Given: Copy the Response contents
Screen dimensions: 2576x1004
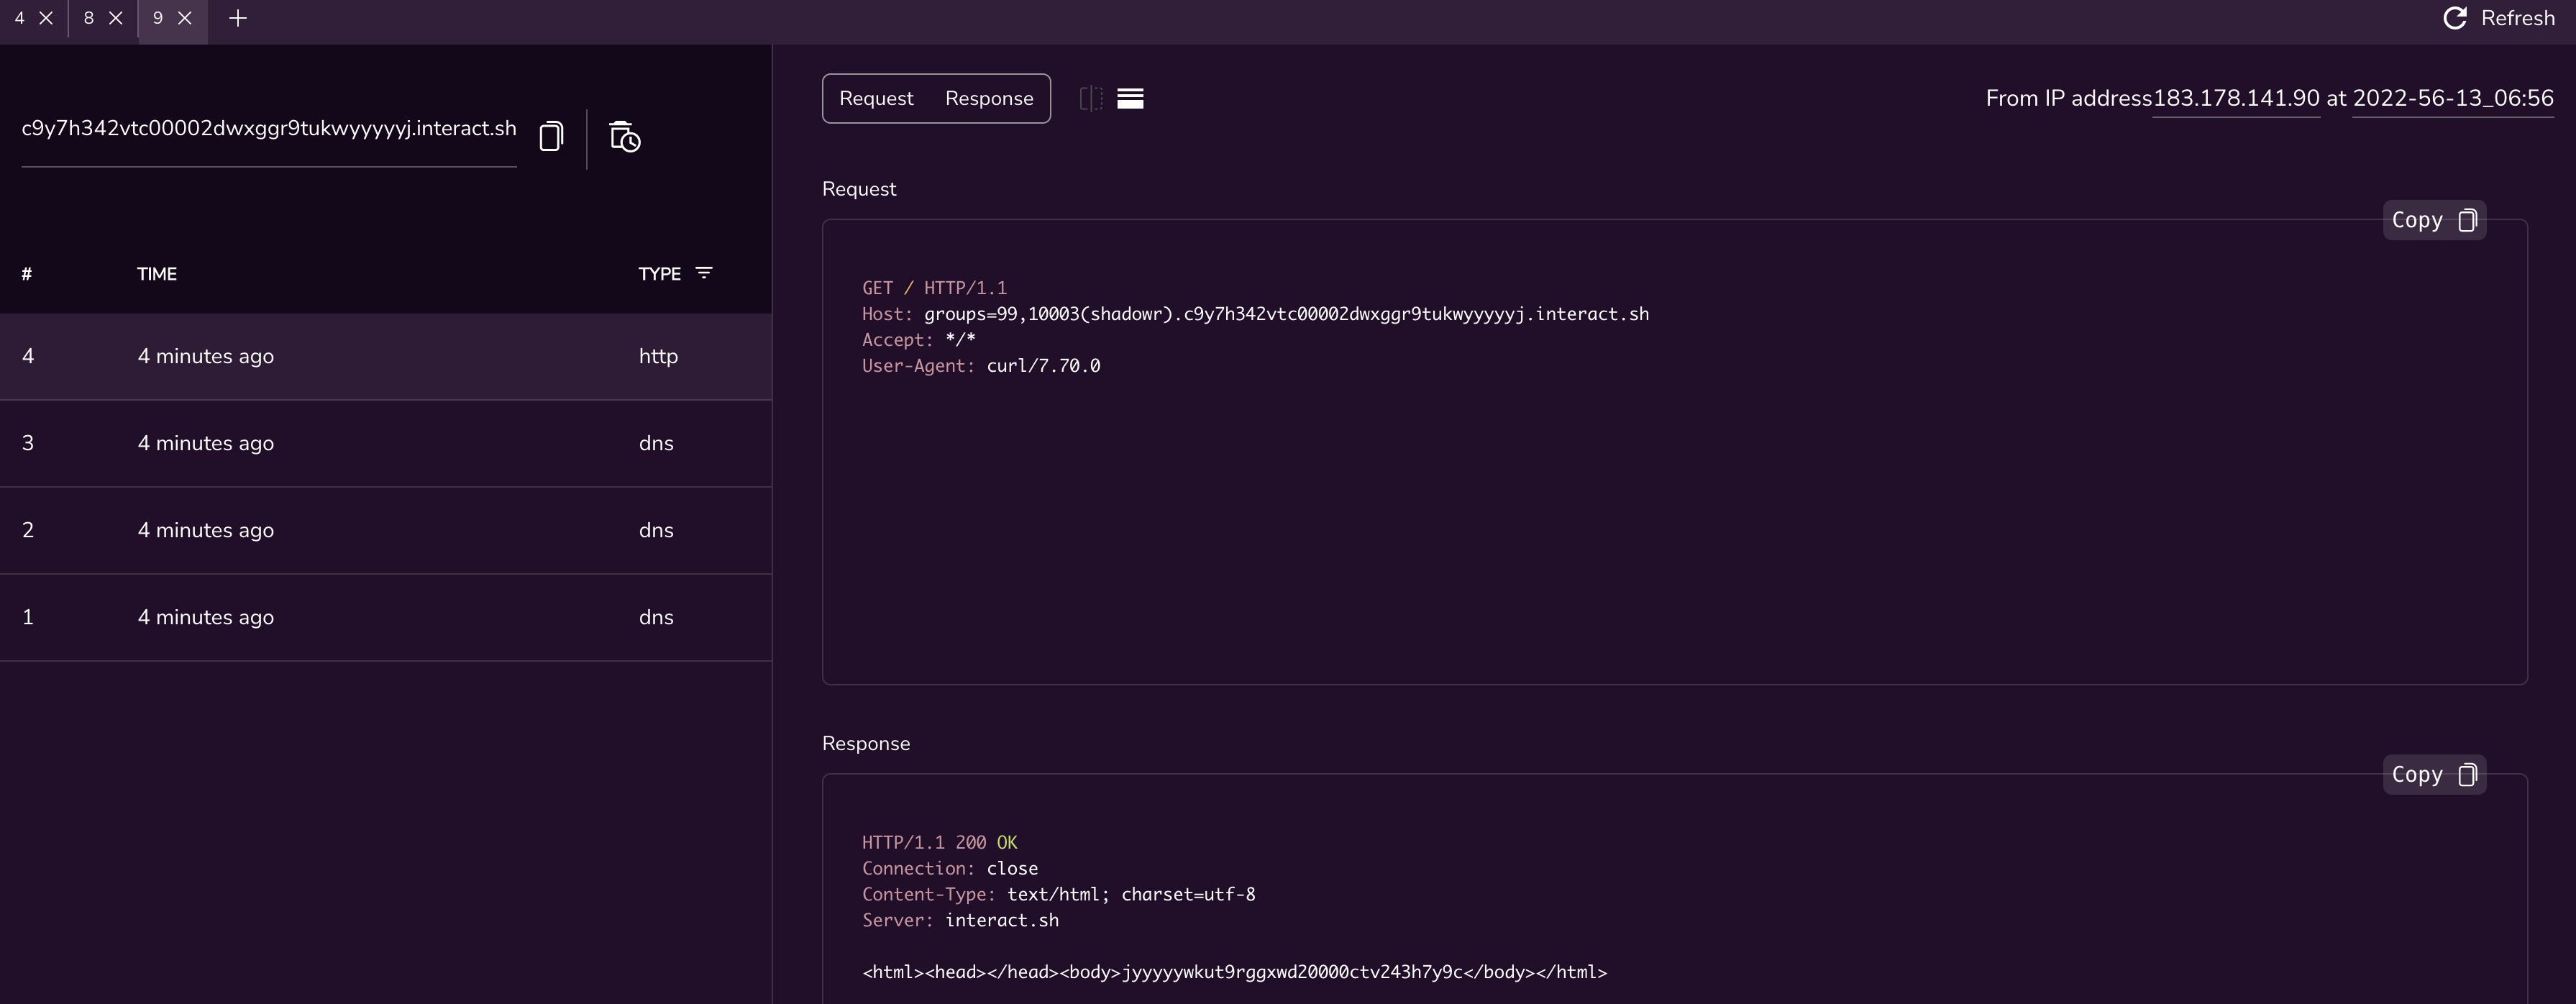Looking at the screenshot, I should point(2433,775).
